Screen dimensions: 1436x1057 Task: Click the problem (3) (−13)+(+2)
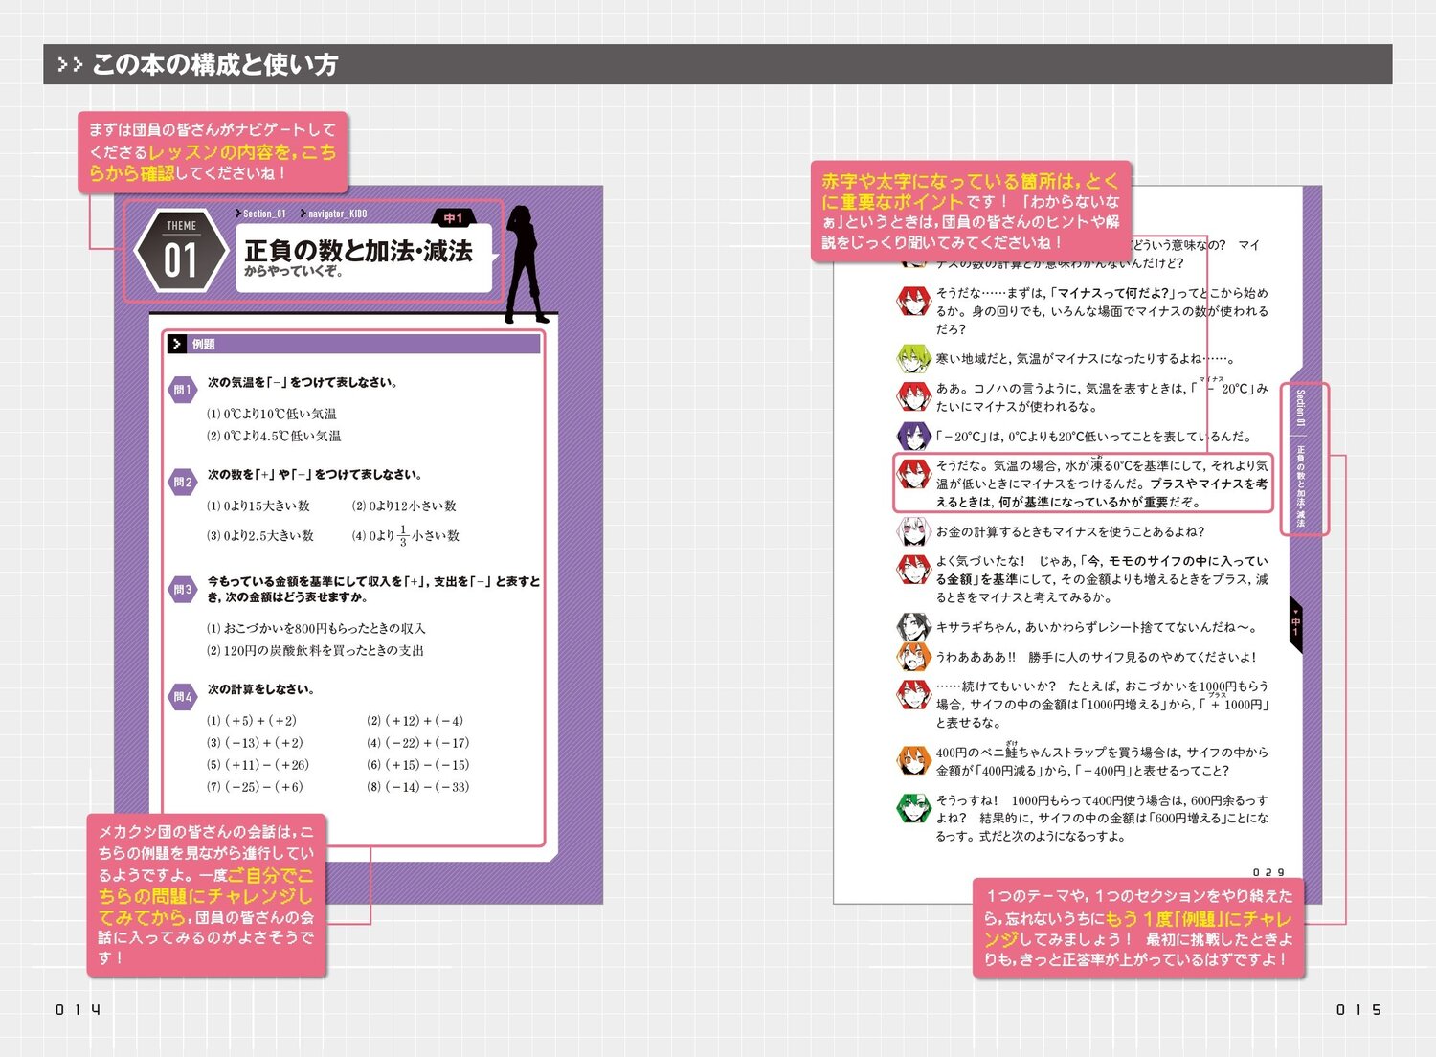coord(255,743)
